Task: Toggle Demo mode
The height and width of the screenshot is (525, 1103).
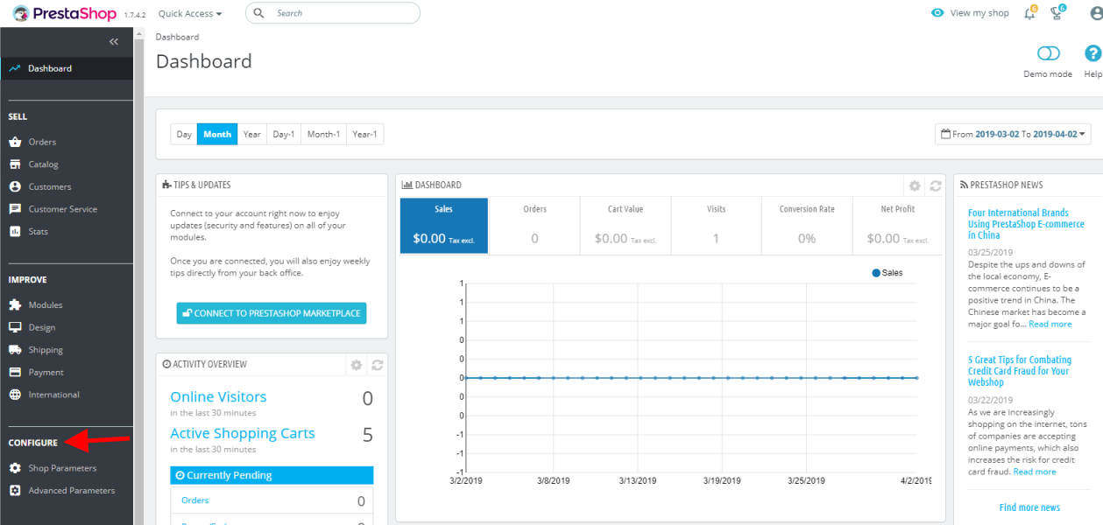Action: [x=1048, y=52]
